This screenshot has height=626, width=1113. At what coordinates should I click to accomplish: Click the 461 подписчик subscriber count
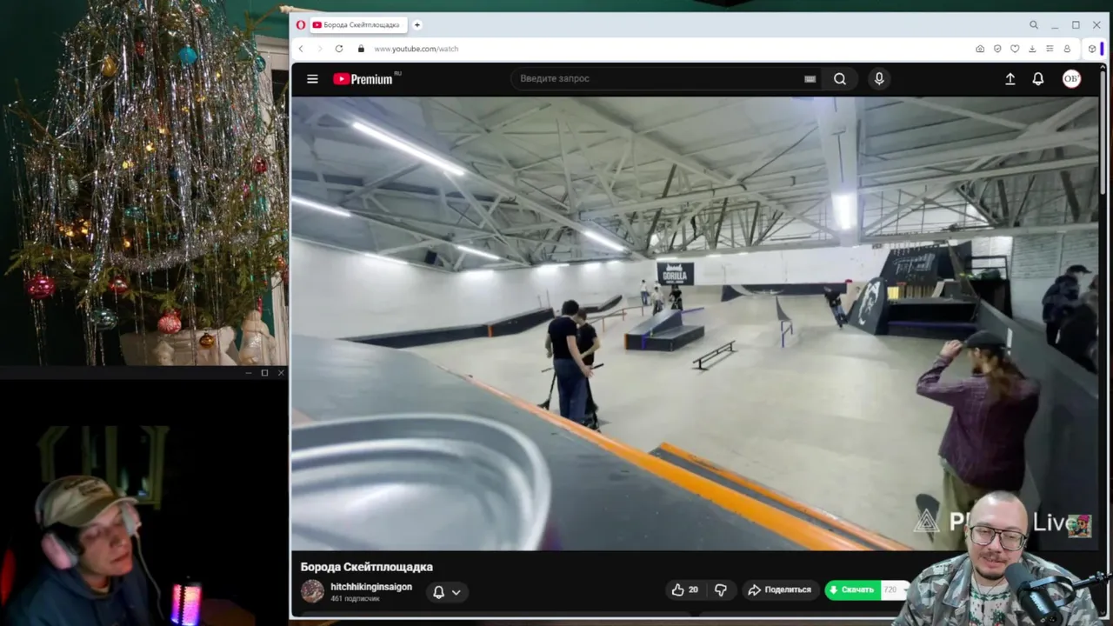pyautogui.click(x=355, y=599)
